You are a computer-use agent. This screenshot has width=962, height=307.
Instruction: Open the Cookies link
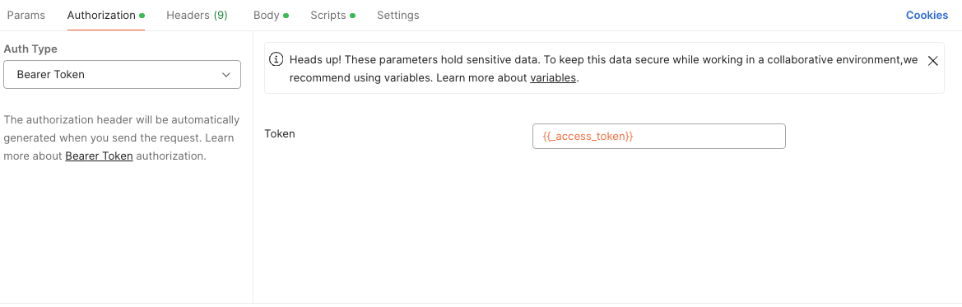[927, 16]
